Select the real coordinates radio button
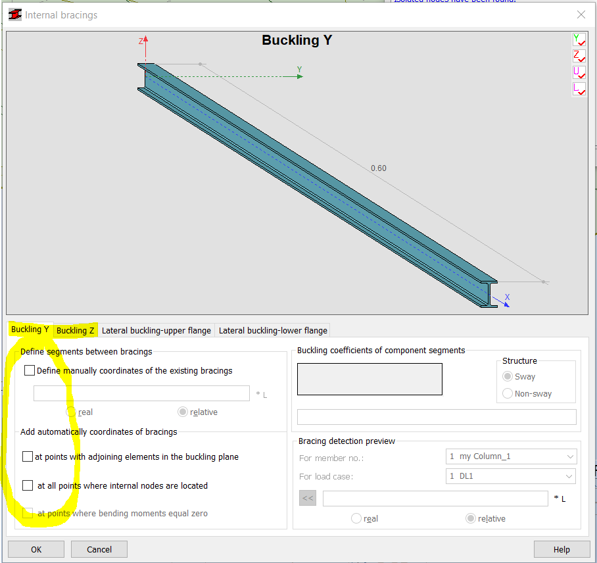Image resolution: width=597 pixels, height=563 pixels. click(71, 412)
